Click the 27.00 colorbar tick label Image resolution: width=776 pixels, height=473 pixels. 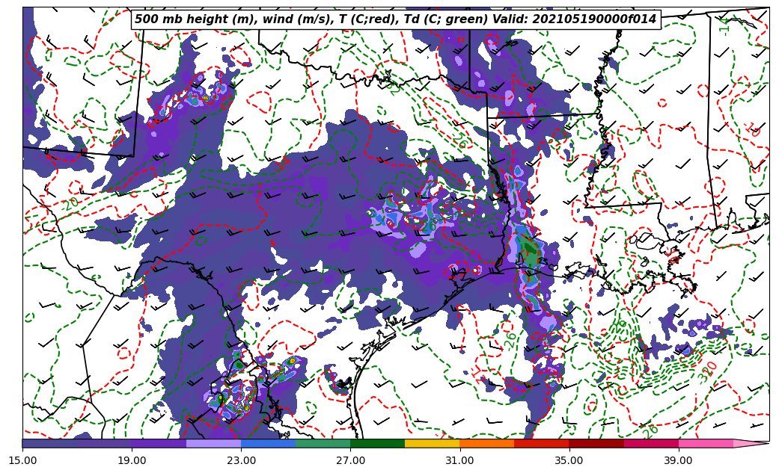(x=350, y=460)
